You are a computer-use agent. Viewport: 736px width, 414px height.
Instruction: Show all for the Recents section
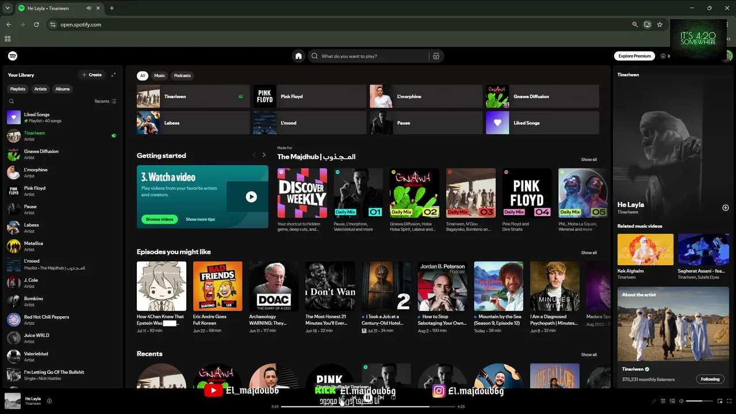(x=589, y=355)
